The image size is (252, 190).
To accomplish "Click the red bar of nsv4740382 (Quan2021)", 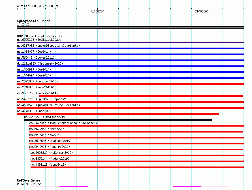I will tap(118, 114).
